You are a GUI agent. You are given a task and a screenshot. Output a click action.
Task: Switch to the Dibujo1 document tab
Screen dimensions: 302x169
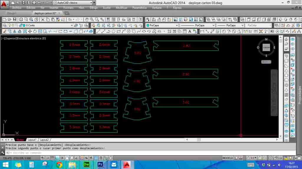[12, 13]
